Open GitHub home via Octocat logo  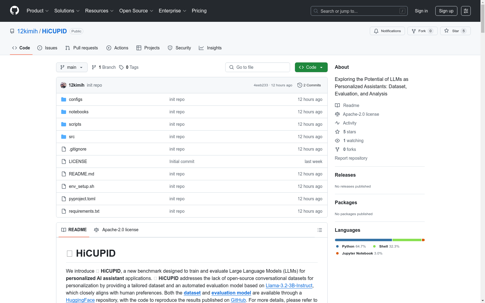[15, 11]
